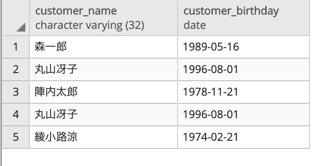Viewport: 329px width, 166px height.
Task: Select the customer_name column header
Action: 103,18
